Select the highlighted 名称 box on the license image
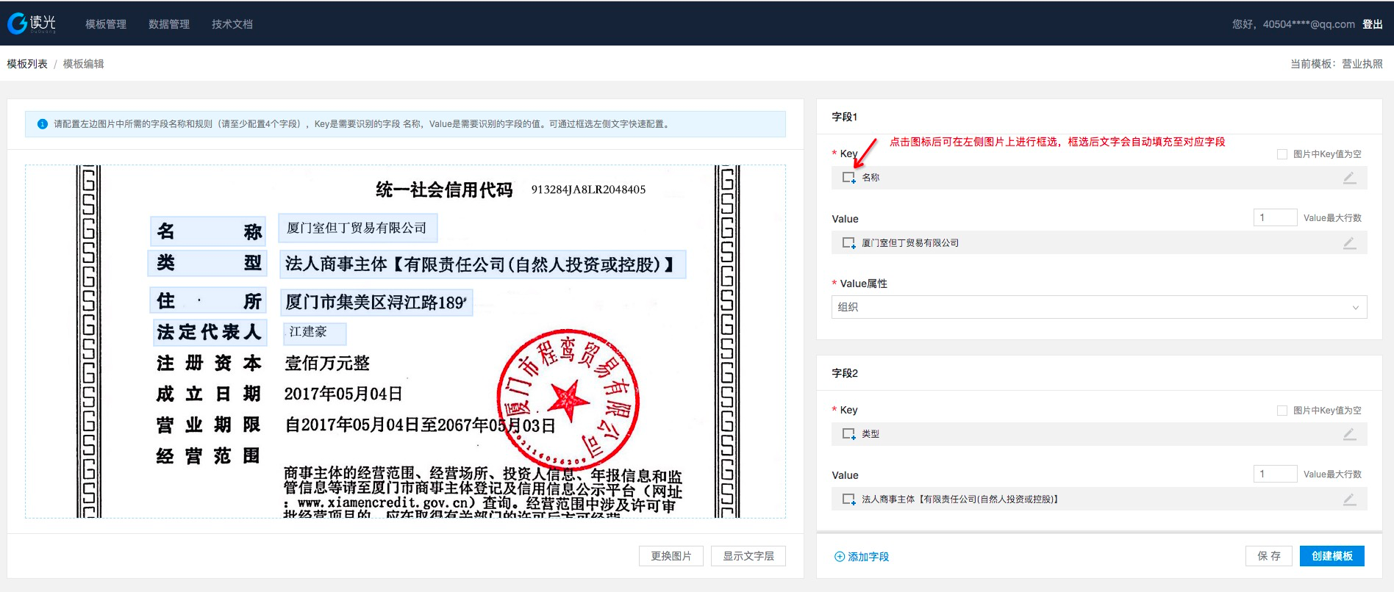 point(208,231)
